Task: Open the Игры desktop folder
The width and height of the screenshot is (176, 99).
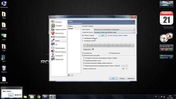Action: click(x=4, y=15)
